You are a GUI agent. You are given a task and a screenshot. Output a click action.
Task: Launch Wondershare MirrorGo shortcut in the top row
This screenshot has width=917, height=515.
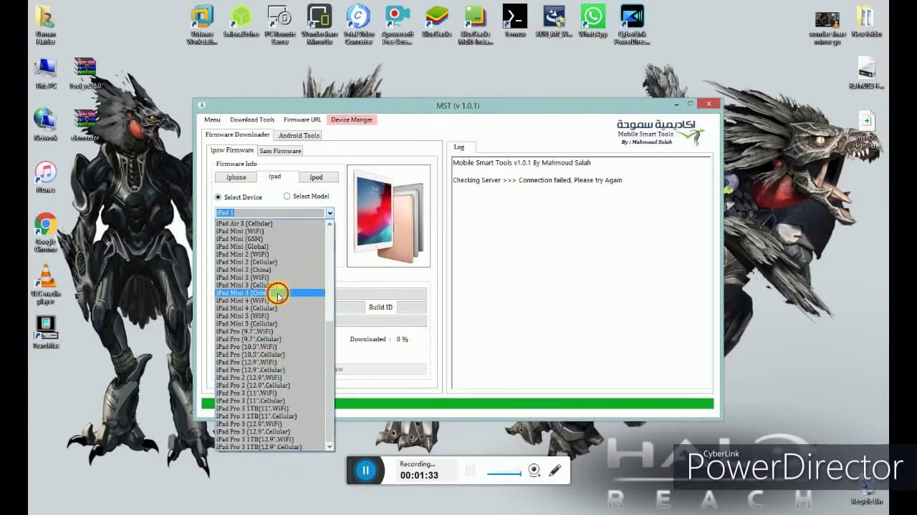coord(320,25)
